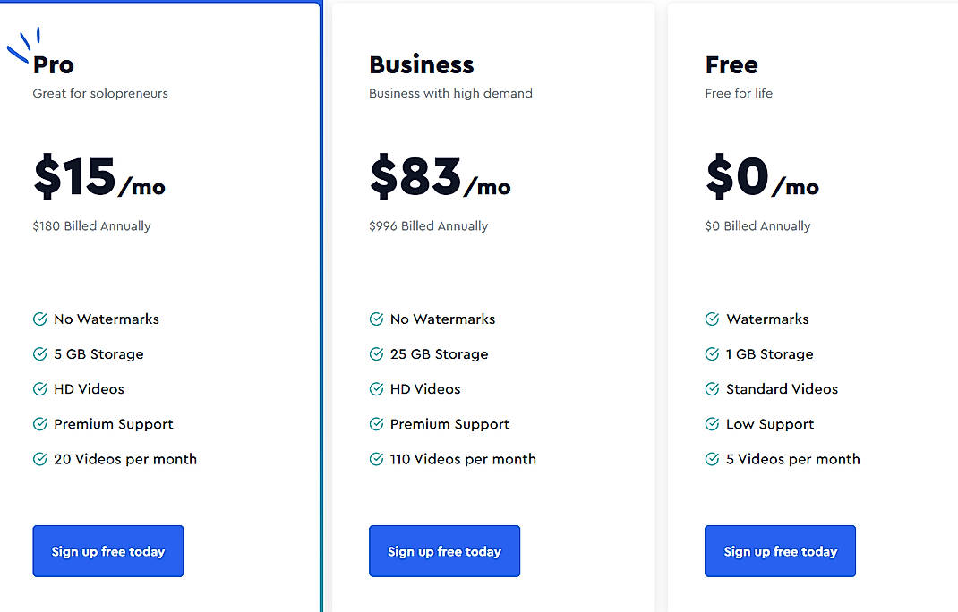The image size is (958, 612).
Task: Click the checkmark icon beside Standard Videos
Action: point(711,389)
